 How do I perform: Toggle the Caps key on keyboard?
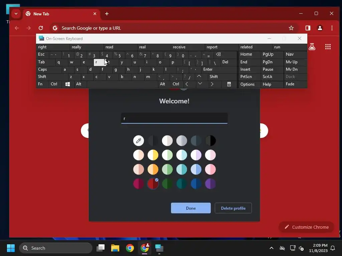pos(49,69)
